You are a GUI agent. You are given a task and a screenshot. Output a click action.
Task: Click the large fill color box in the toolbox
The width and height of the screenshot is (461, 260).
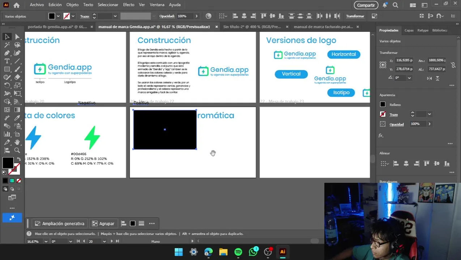8,163
